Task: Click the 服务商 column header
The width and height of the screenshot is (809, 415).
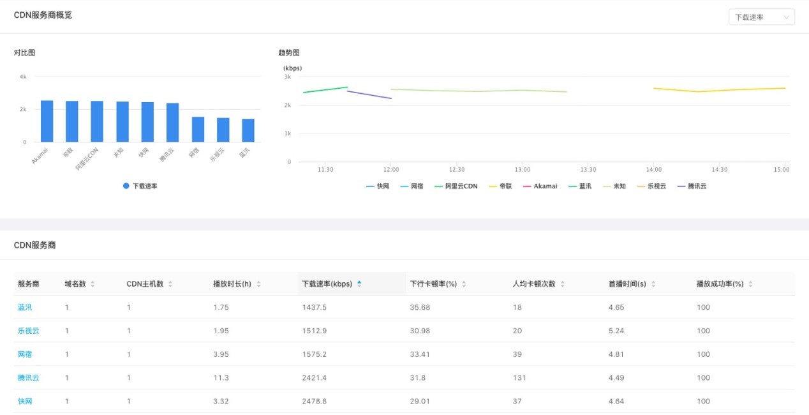Action: click(x=29, y=284)
